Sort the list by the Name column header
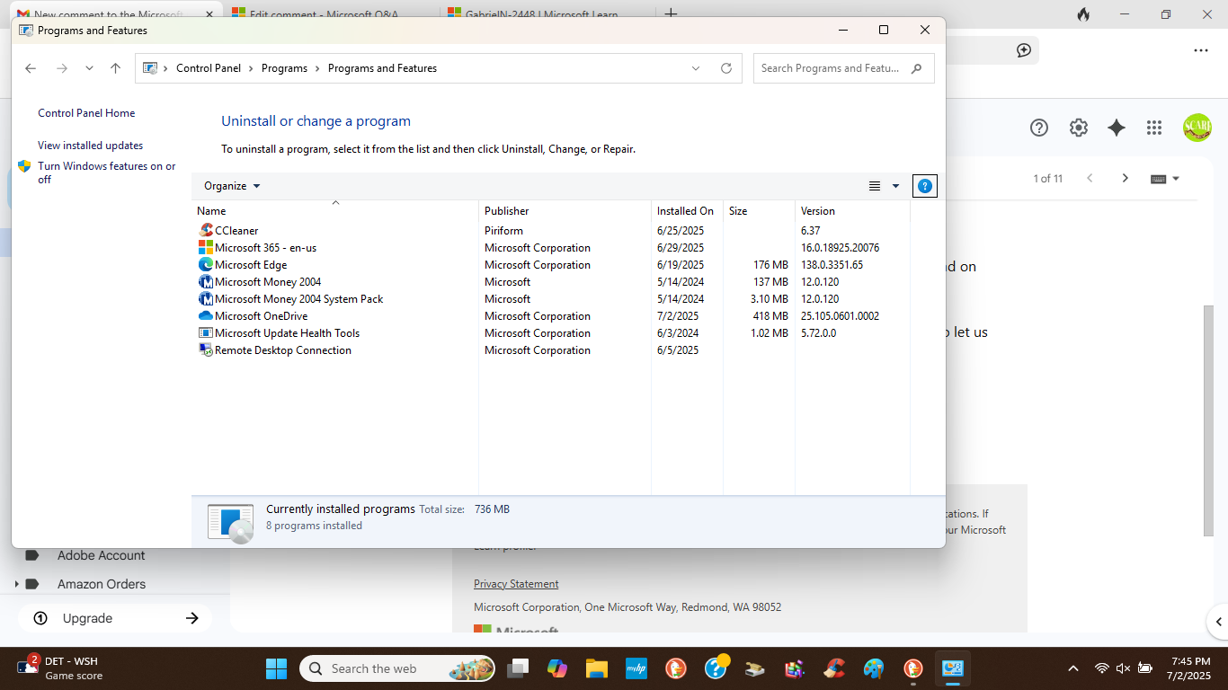This screenshot has height=690, width=1228. (334, 211)
